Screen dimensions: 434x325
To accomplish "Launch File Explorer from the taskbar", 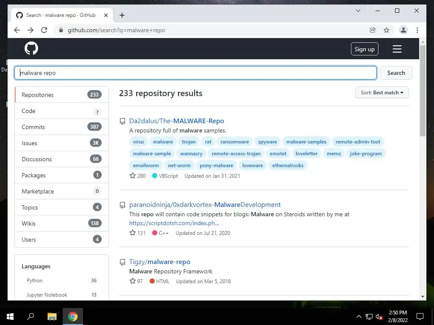I will pos(52,317).
